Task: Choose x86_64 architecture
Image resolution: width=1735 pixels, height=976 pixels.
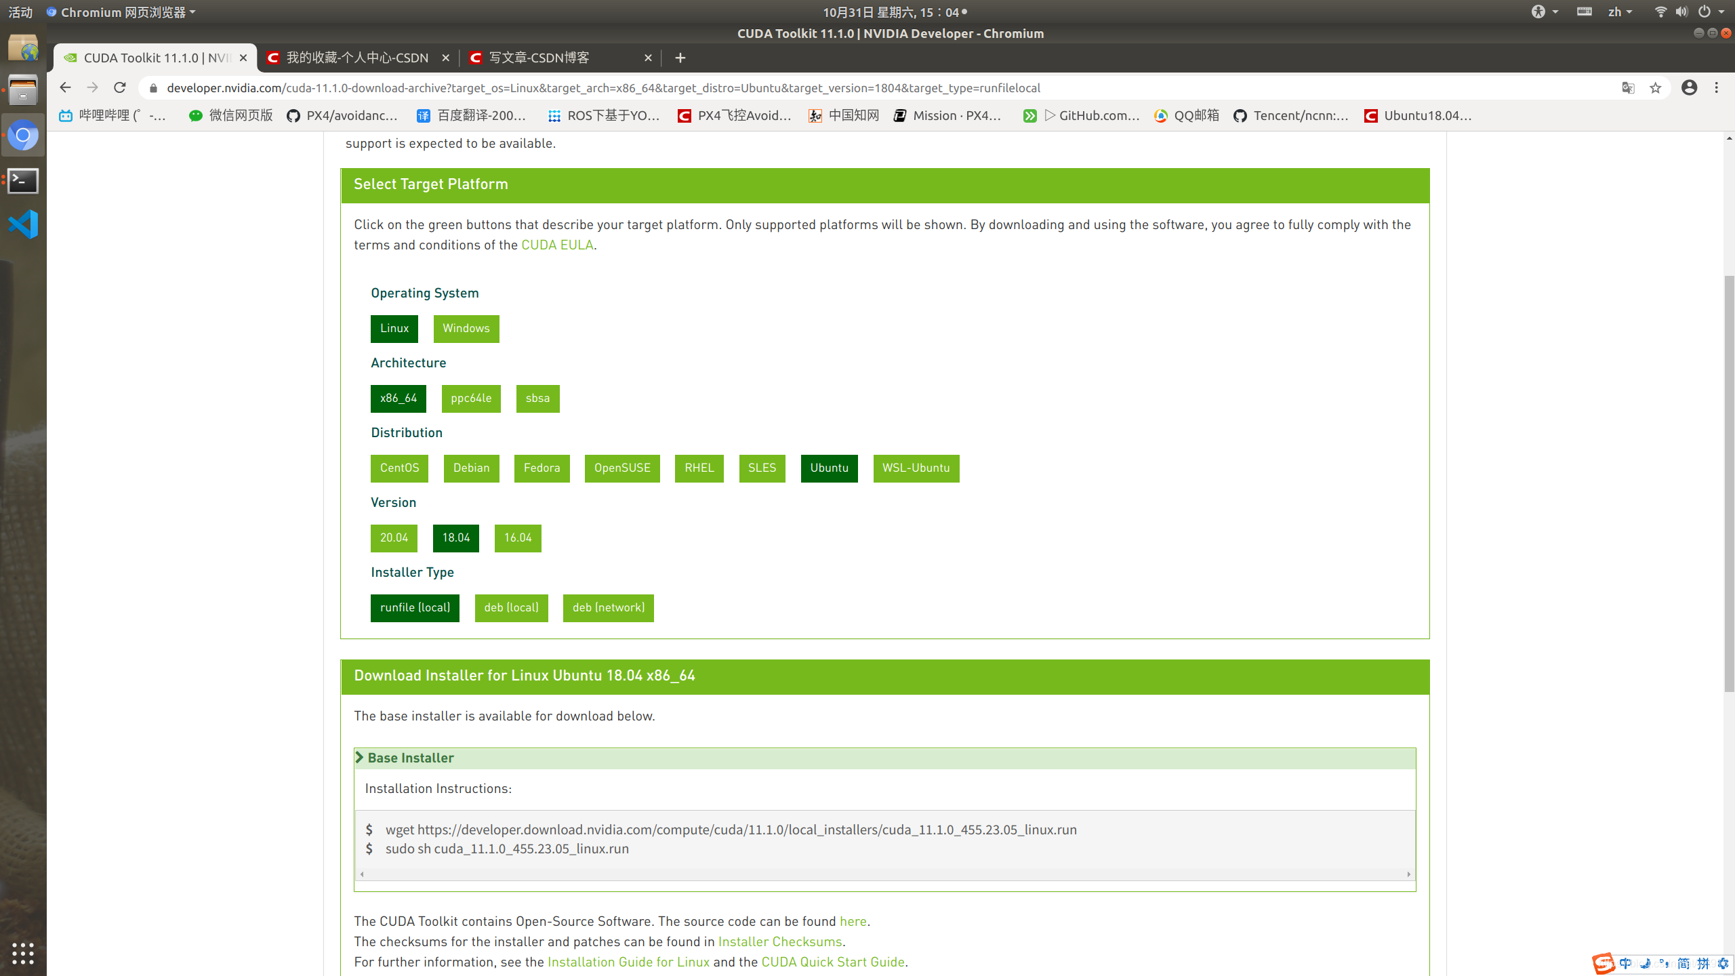Action: 399,399
